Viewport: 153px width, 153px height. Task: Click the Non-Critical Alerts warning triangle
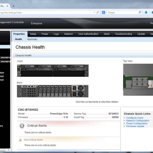pyautogui.click(x=20, y=140)
